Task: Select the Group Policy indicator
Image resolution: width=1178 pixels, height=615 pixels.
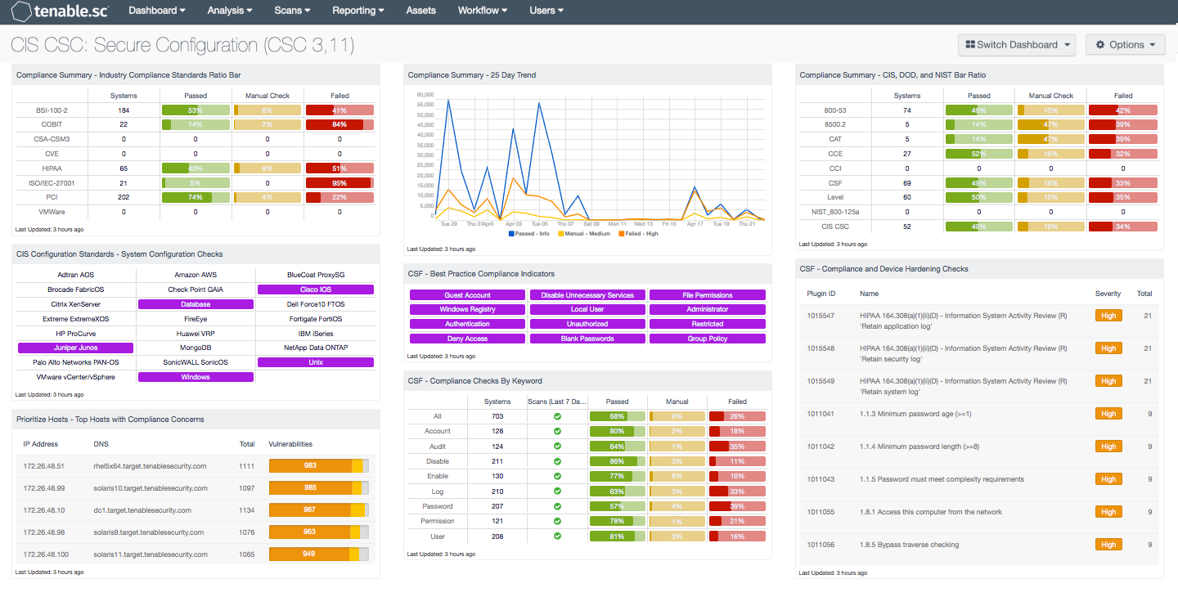Action: (708, 339)
